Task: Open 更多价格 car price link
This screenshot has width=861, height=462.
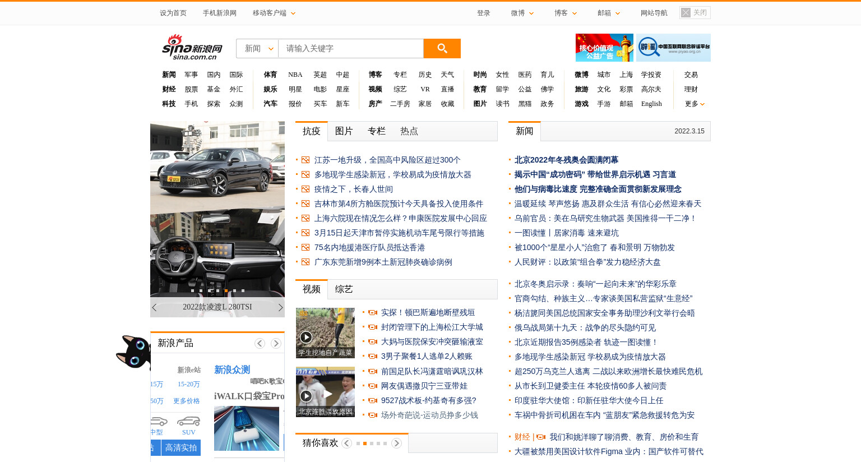Action: pyautogui.click(x=187, y=401)
